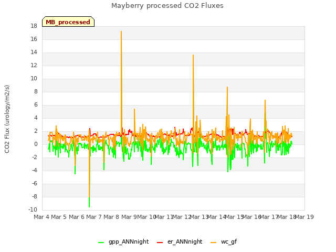Click the y-axis value 10

tap(34, 79)
